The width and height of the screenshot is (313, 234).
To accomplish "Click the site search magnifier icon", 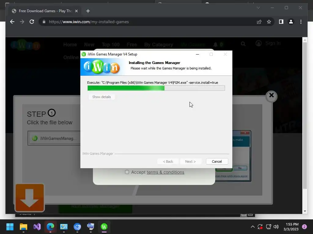I will coord(243,44).
